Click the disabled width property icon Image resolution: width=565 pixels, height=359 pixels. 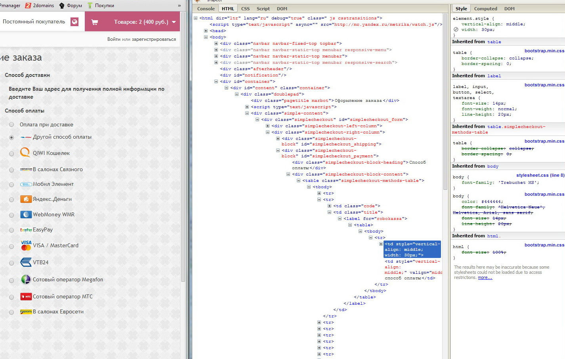(x=456, y=30)
